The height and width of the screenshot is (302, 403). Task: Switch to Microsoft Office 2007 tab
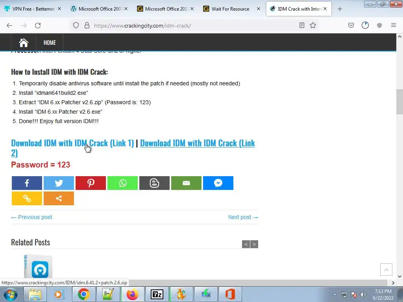(x=99, y=9)
